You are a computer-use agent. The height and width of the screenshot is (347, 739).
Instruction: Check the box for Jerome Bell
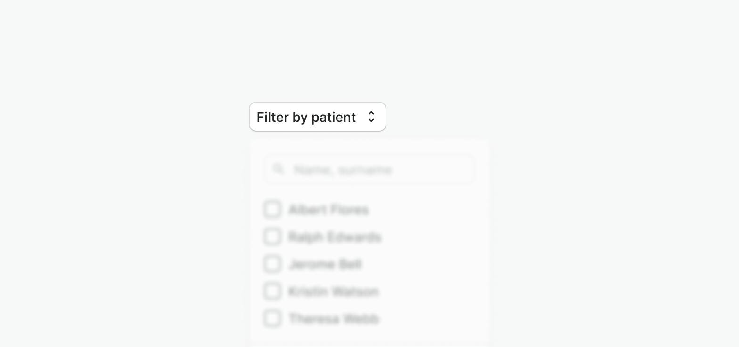272,264
